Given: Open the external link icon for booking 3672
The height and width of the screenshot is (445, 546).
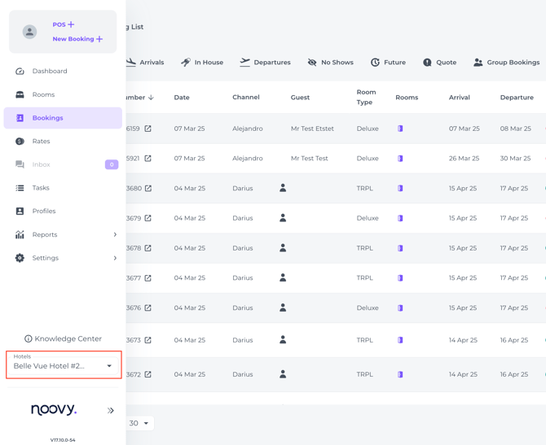Looking at the screenshot, I should pyautogui.click(x=148, y=374).
